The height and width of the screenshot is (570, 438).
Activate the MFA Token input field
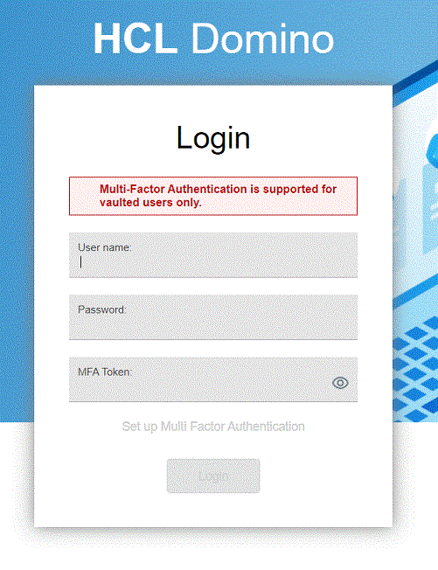pyautogui.click(x=213, y=379)
